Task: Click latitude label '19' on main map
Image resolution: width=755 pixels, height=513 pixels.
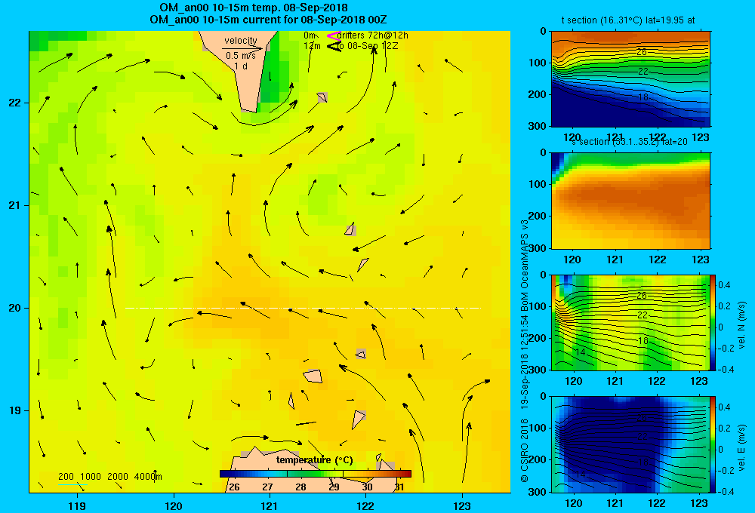Action: pyautogui.click(x=15, y=410)
